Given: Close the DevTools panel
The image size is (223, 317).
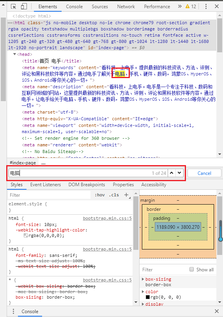Looking at the screenshot, I should coord(217,7).
